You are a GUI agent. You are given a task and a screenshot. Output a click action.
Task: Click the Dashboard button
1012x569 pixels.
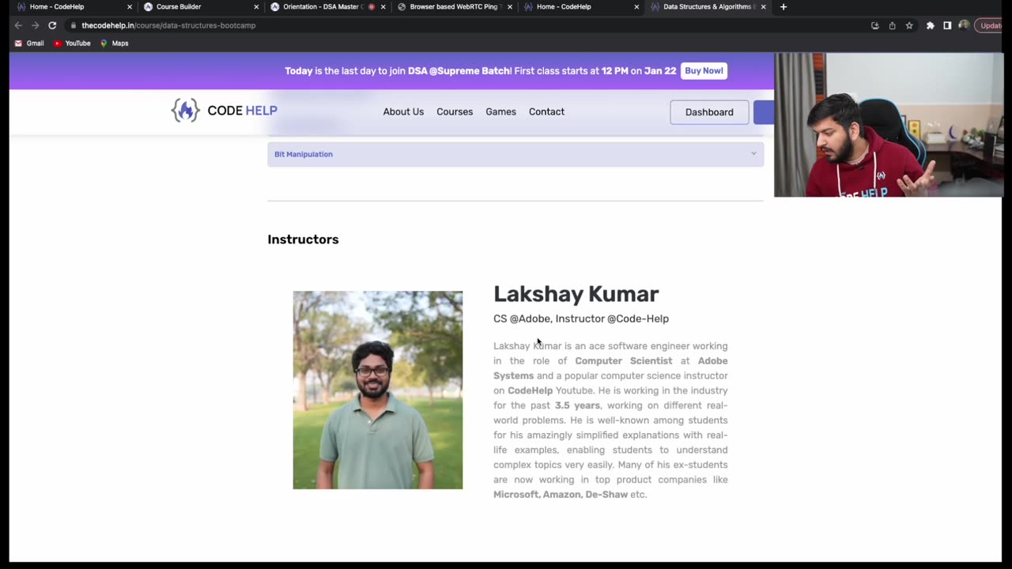(709, 112)
